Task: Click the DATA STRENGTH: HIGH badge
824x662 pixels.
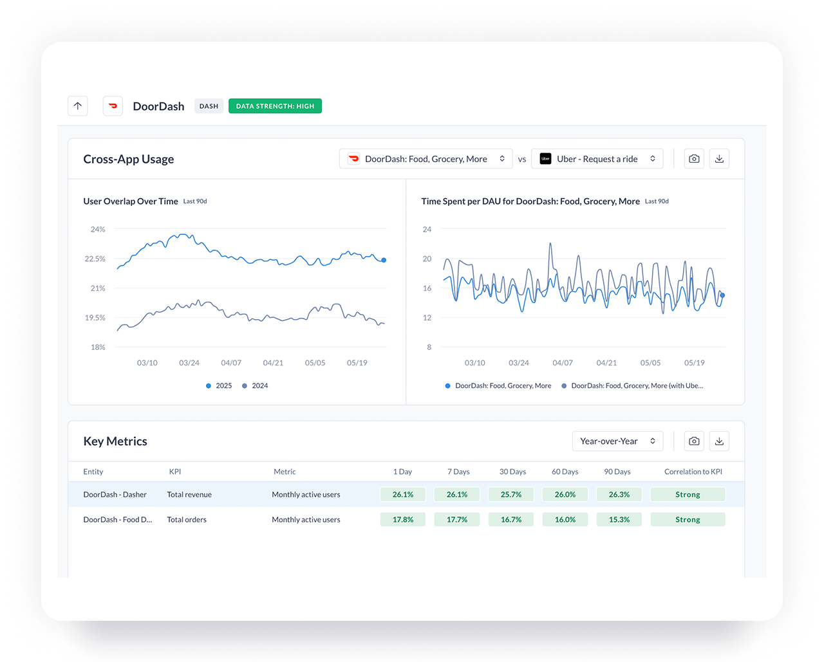Action: pos(275,106)
